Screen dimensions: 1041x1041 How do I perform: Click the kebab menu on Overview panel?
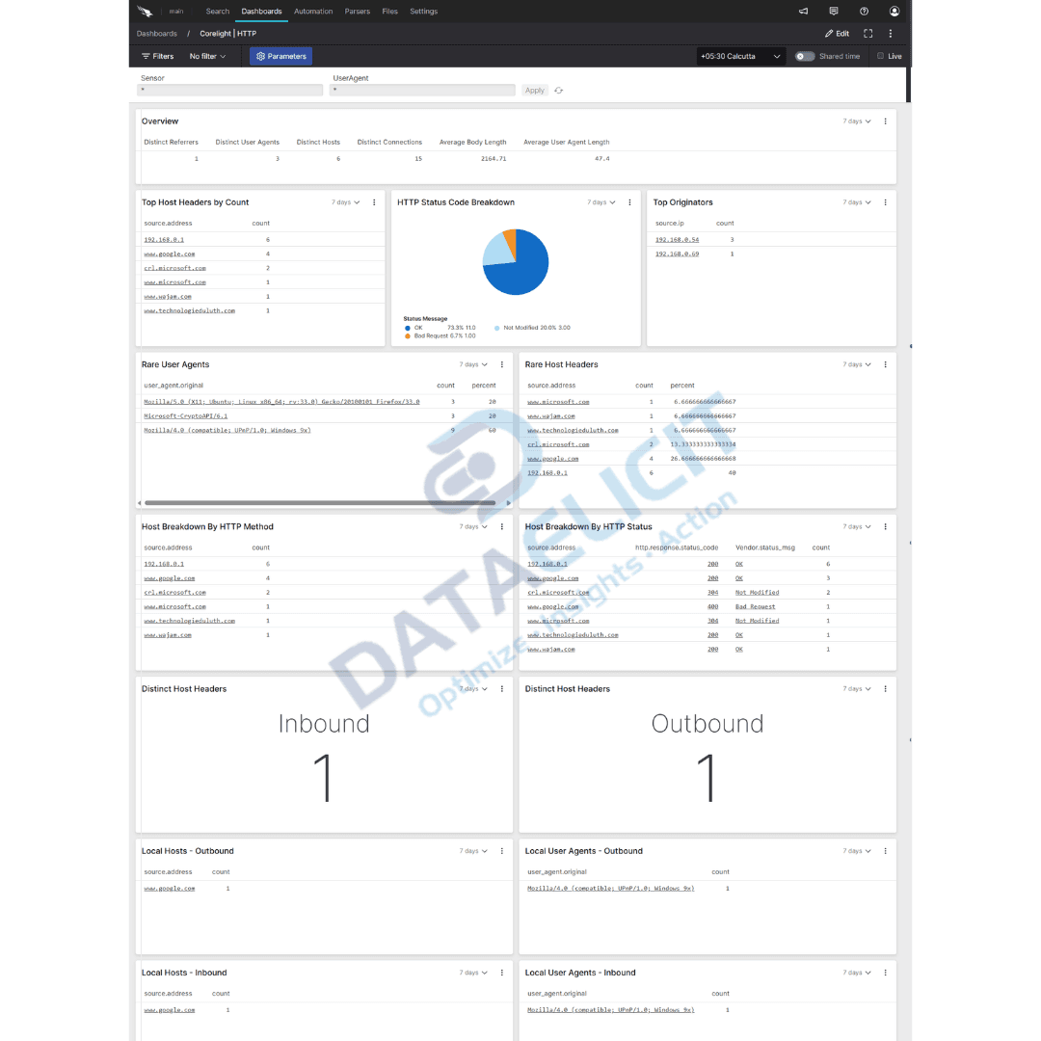point(884,120)
